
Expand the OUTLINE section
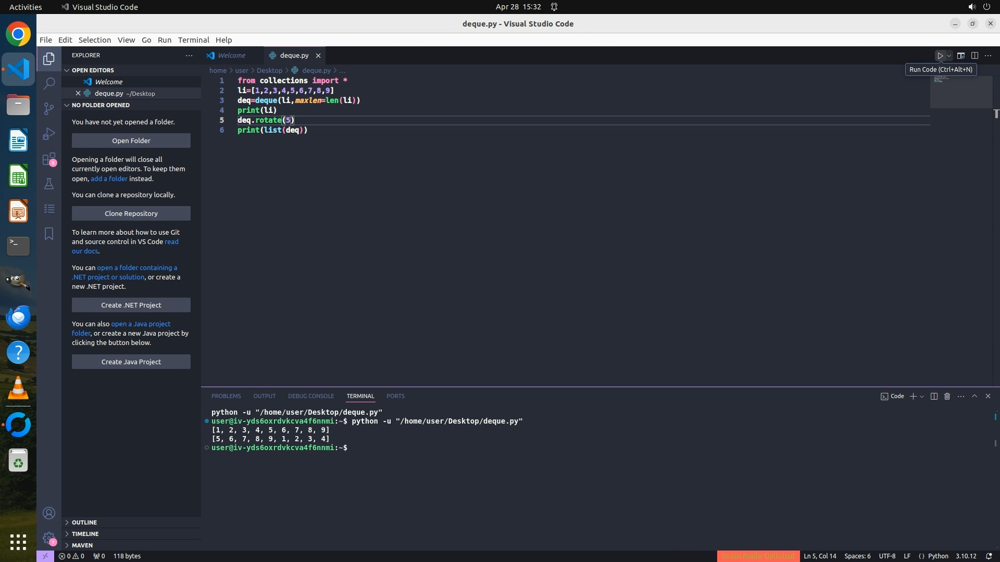click(84, 522)
